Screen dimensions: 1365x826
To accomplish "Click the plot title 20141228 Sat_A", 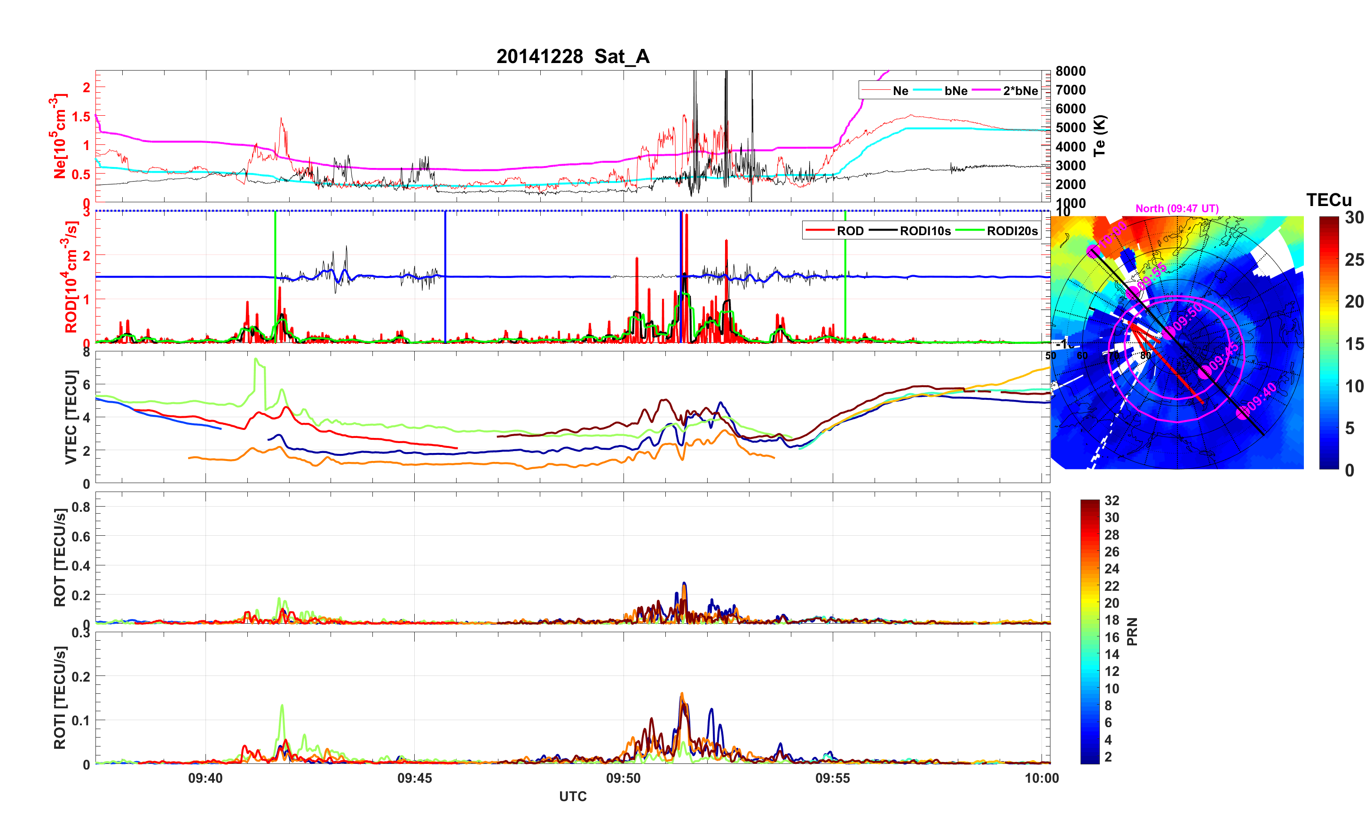I will point(572,56).
